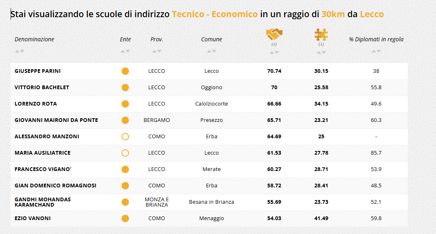The image size is (436, 234).
Task: Click info (i) under puzzle icon
Action: 321,44
